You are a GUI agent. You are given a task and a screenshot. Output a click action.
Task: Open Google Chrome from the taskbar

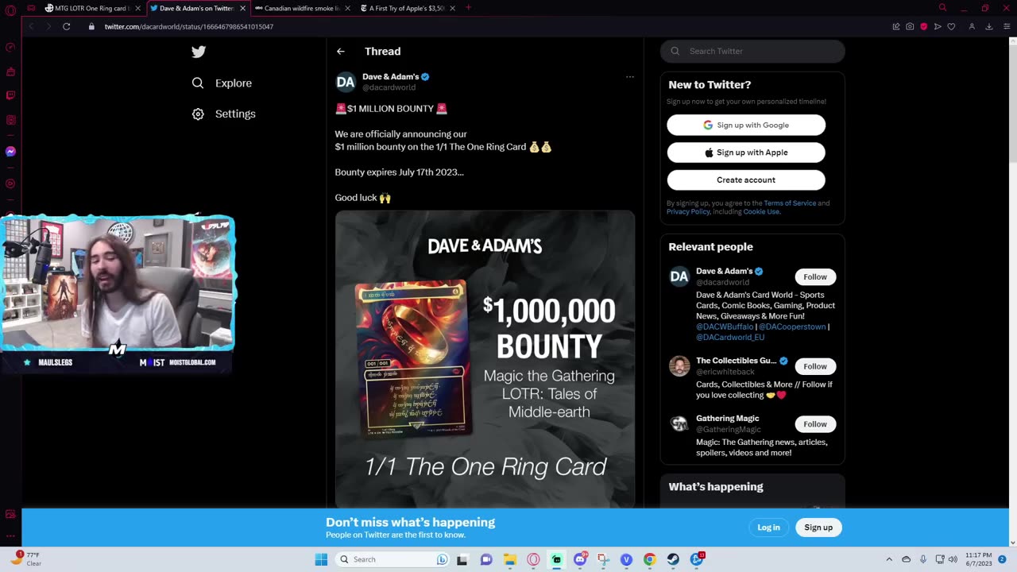(x=649, y=559)
